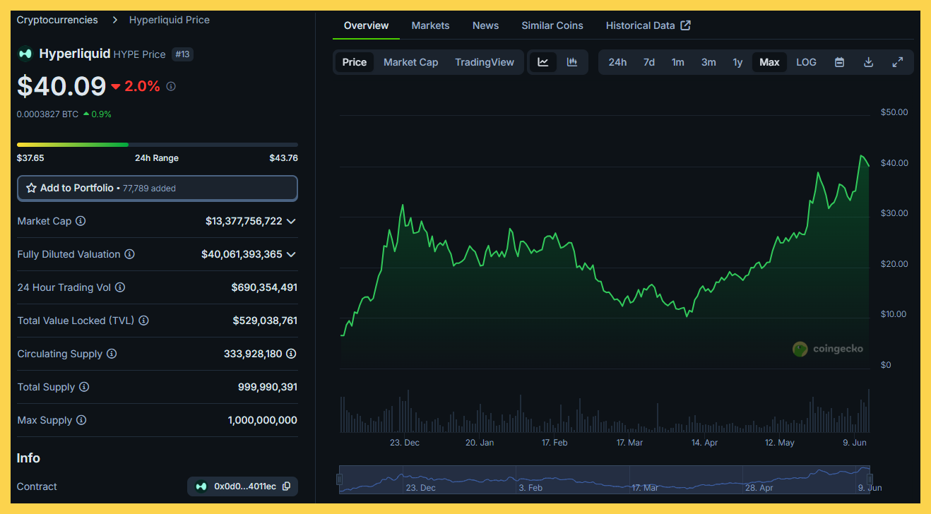Go to the Similar Coins tab
931x514 pixels.
[552, 25]
